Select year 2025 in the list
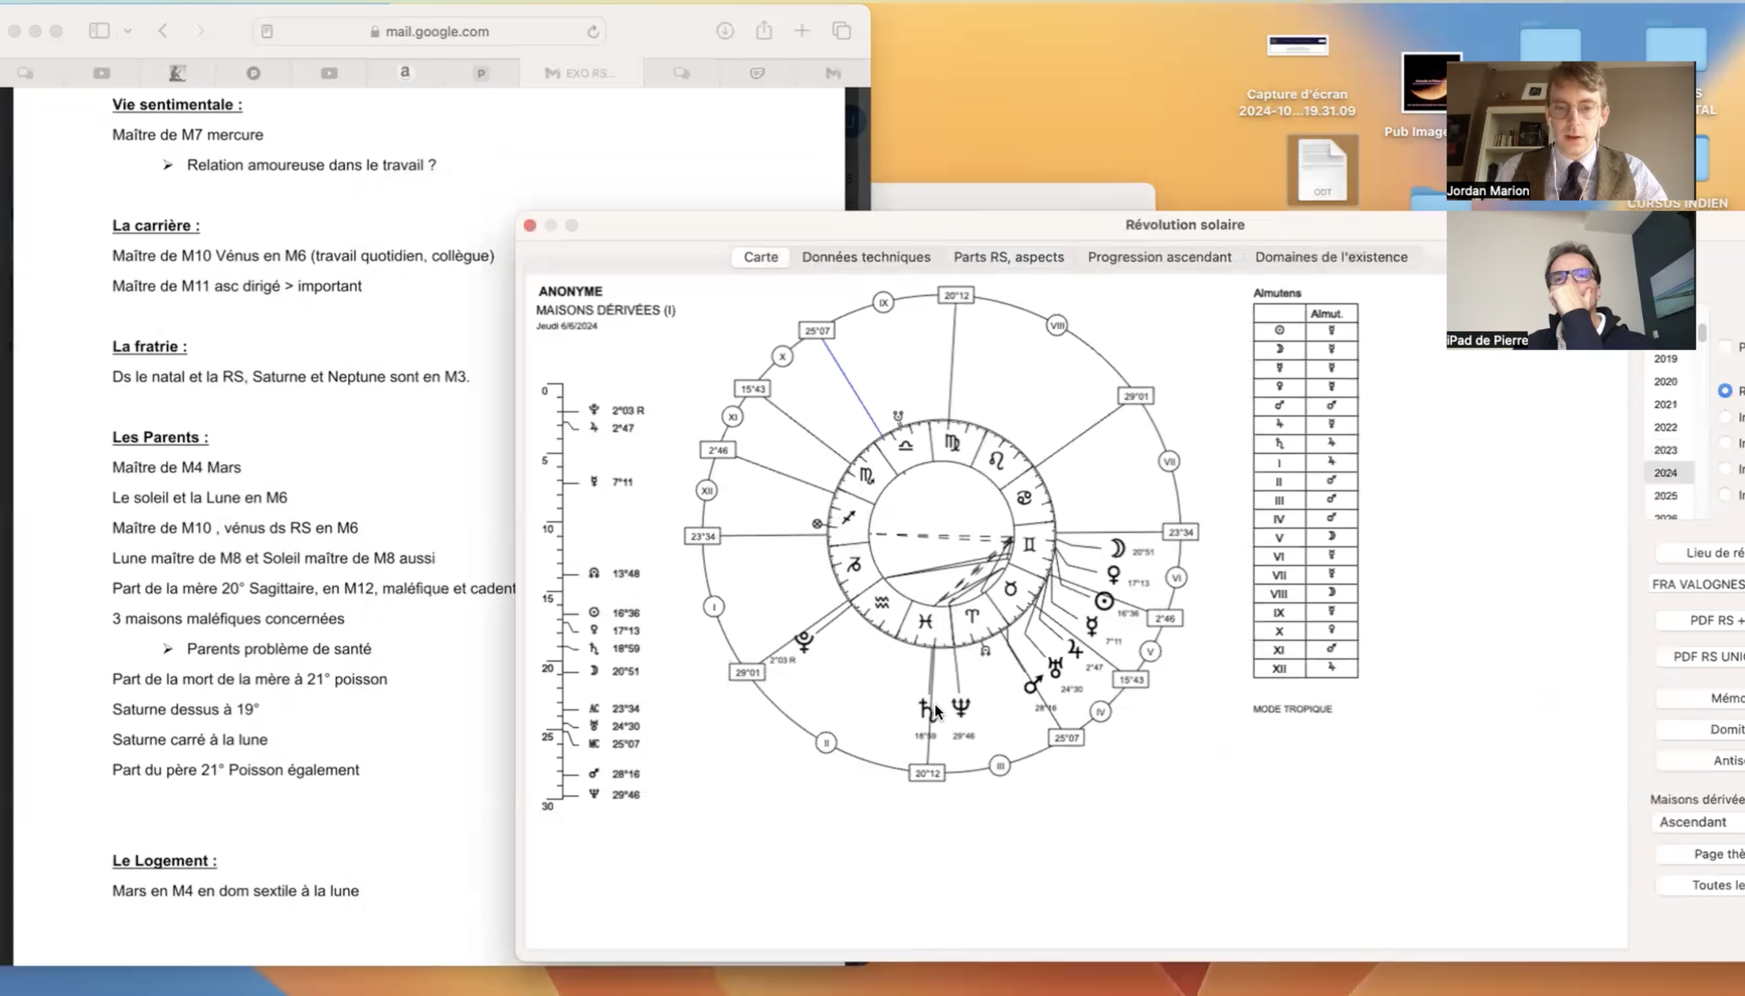 (x=1665, y=495)
